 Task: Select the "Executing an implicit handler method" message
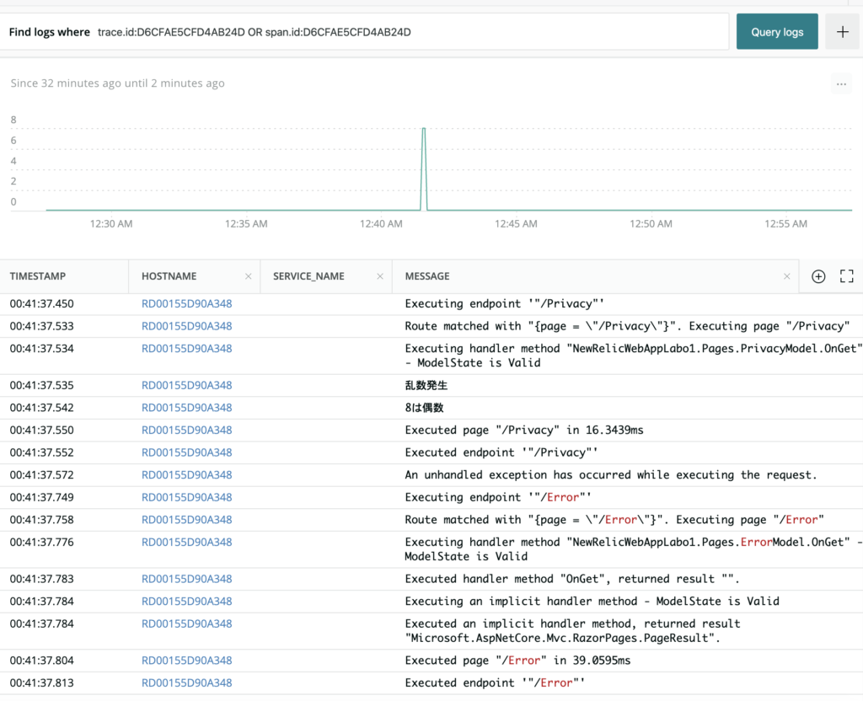(x=592, y=602)
